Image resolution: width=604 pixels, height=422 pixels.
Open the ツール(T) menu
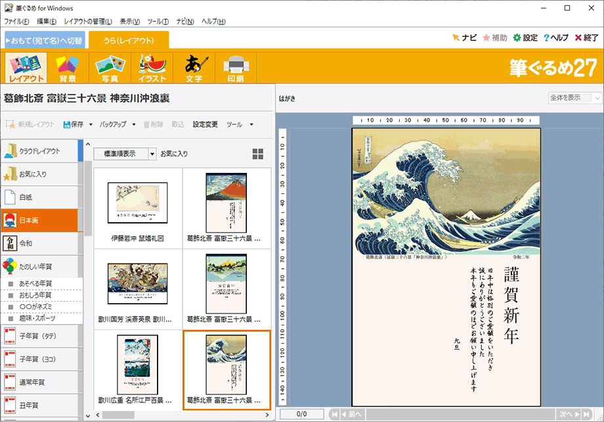tap(158, 22)
